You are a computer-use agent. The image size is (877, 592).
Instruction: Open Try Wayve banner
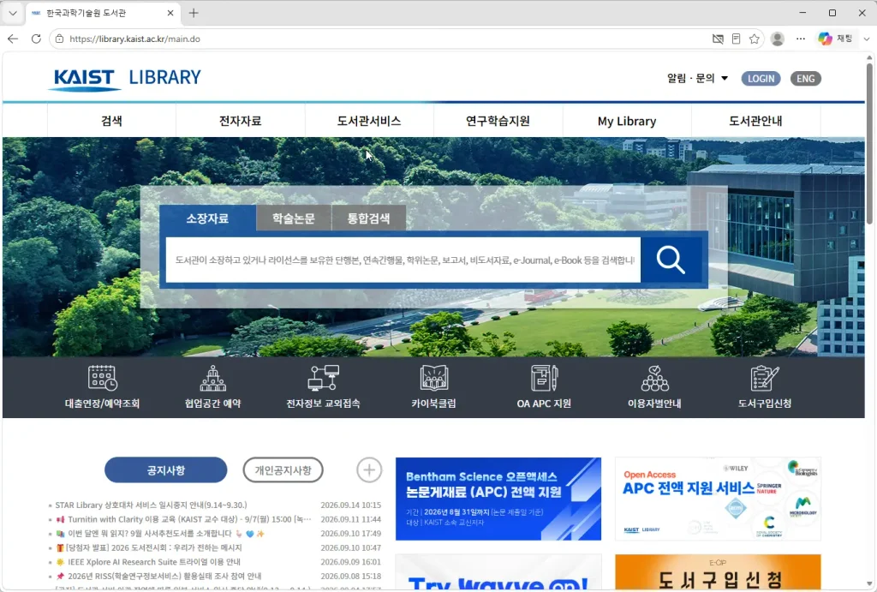[498, 572]
